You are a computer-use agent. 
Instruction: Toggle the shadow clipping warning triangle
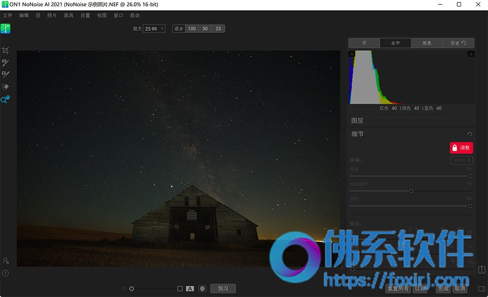click(352, 54)
